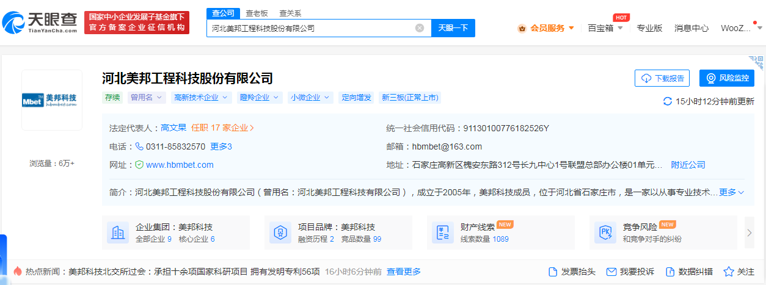Screen dimensions: 766x285
Task: Click the building icon of 企业集团 card
Action: [x=118, y=233]
